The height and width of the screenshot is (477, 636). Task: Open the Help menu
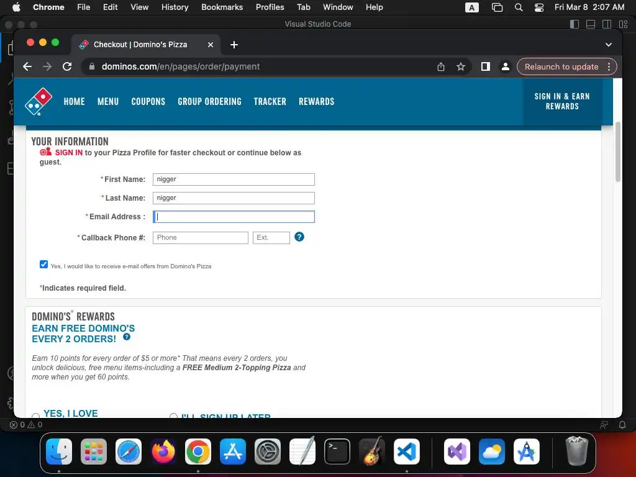(x=374, y=7)
